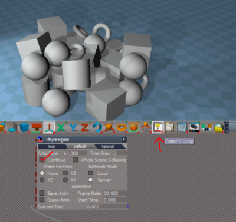This screenshot has width=236, height=222.
Task: Toggle the highlighted axes coordinate icon
Action: tap(49, 127)
